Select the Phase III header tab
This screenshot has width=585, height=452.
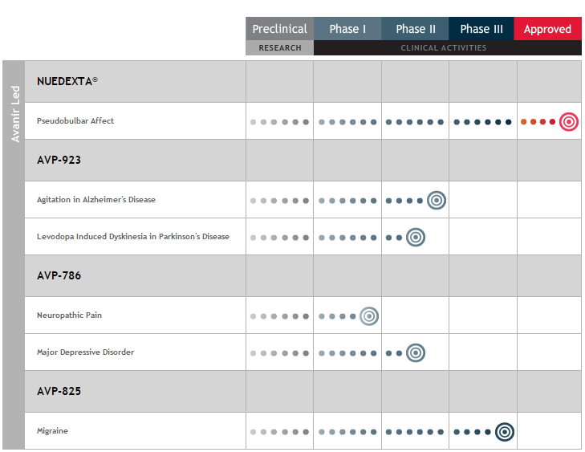point(481,29)
